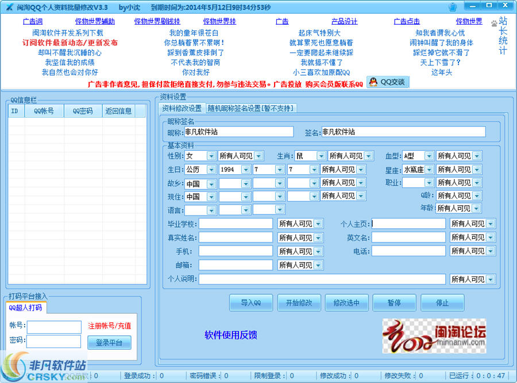Screen dimensions: 517x383
Task: Click the 开始修改 button
Action: click(x=299, y=303)
